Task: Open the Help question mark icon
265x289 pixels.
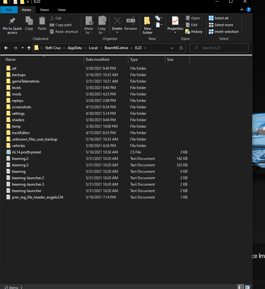Action: point(249,10)
